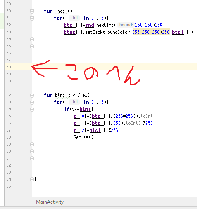Collapse the for loop fold marker on line 71
Viewport: 197px width, 209px height.
click(32, 18)
